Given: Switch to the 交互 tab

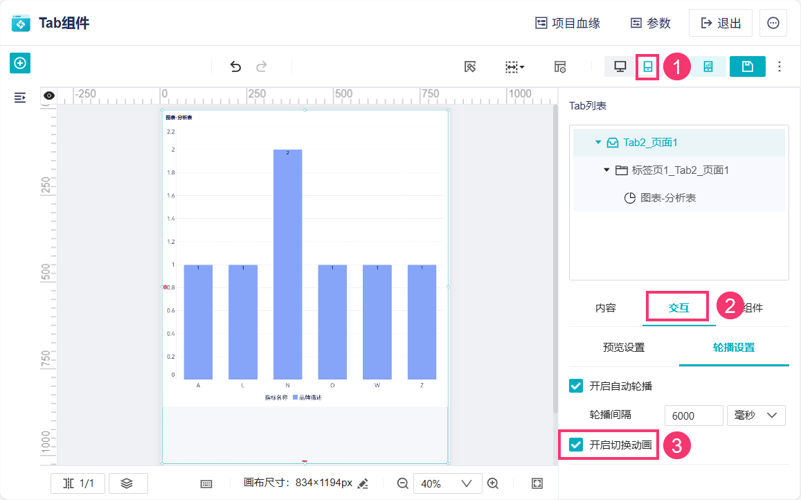Looking at the screenshot, I should (678, 307).
